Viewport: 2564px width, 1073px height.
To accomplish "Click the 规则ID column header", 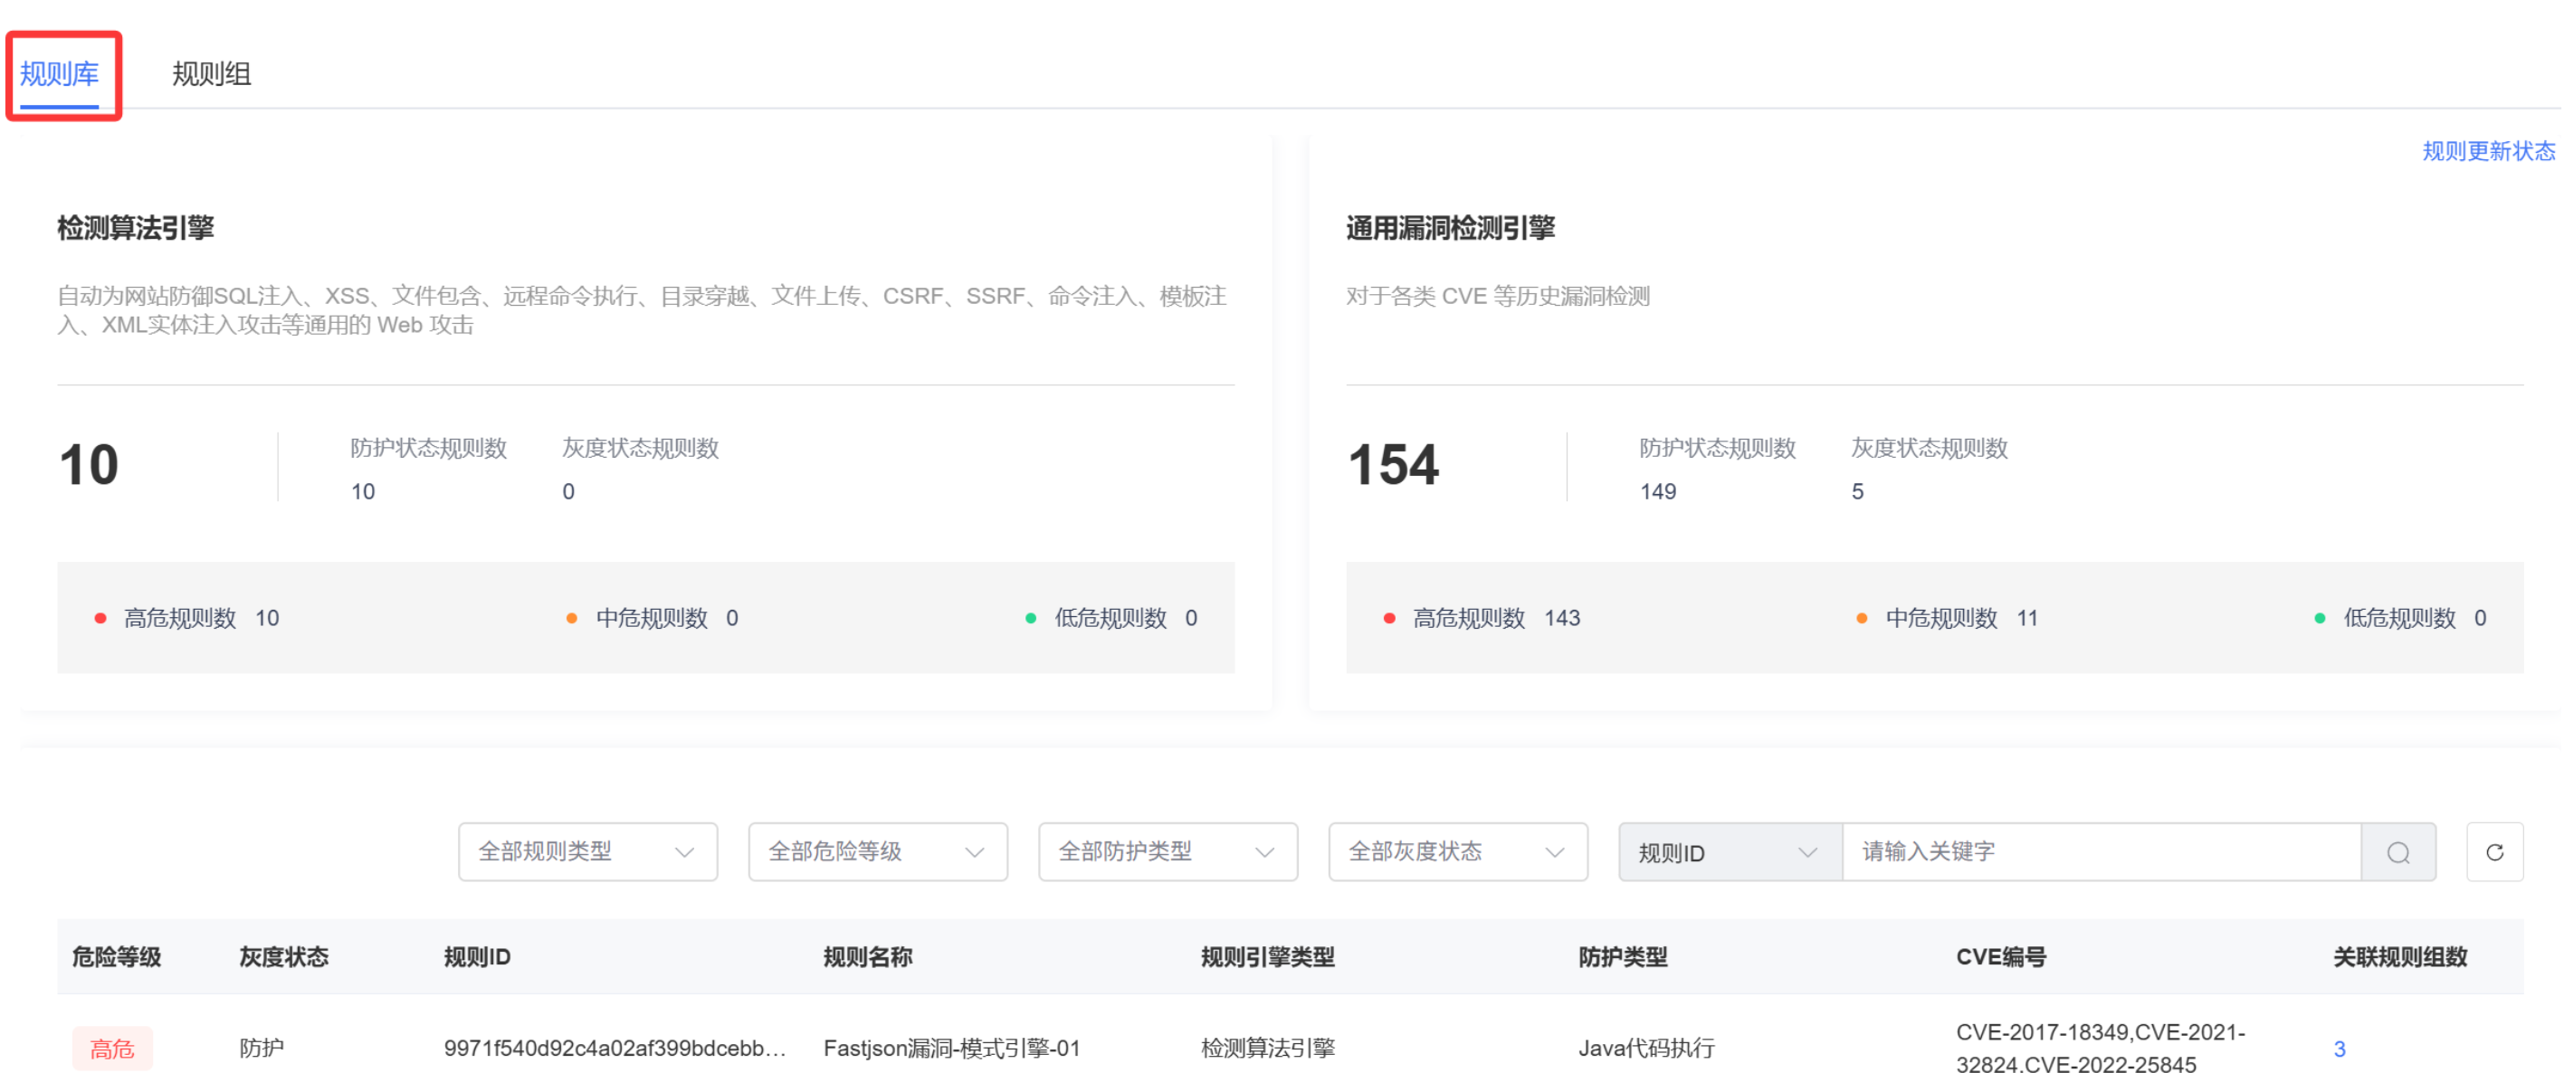I will coord(477,956).
